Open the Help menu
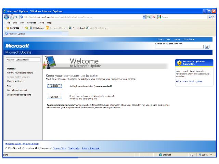This screenshot has height=164, width=219. (x=49, y=23)
